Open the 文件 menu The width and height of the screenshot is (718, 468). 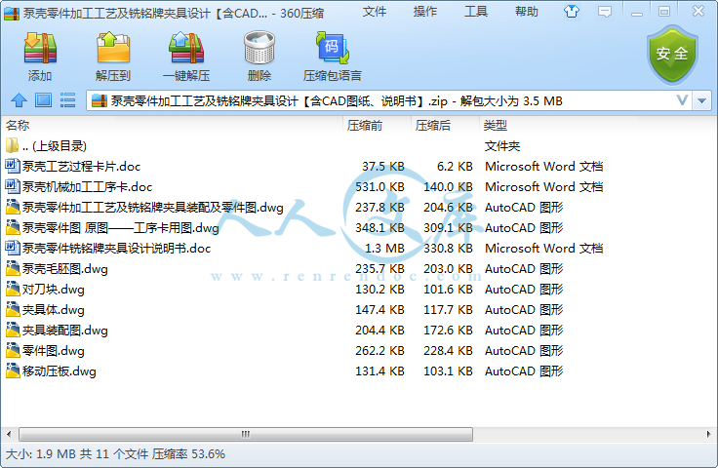[x=375, y=12]
